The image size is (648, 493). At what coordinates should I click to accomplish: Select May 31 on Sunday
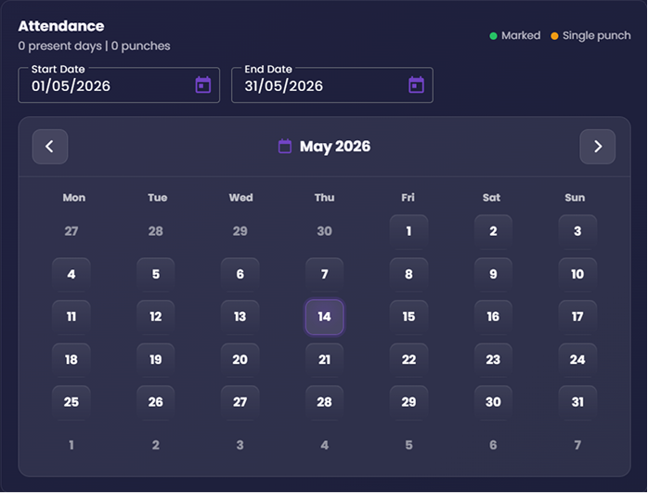577,403
